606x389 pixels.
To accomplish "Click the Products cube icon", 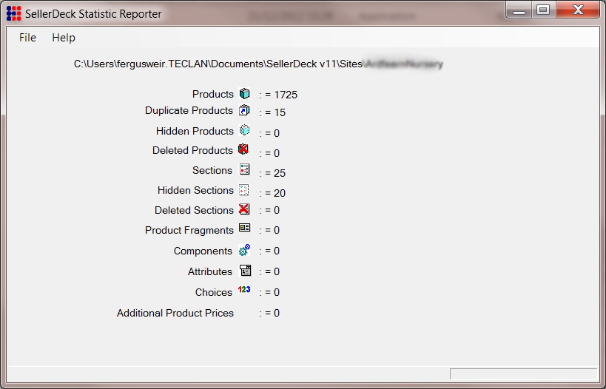I will tap(244, 94).
